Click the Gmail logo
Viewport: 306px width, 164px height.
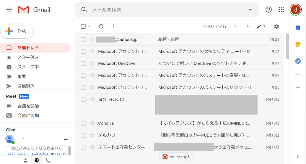click(34, 10)
